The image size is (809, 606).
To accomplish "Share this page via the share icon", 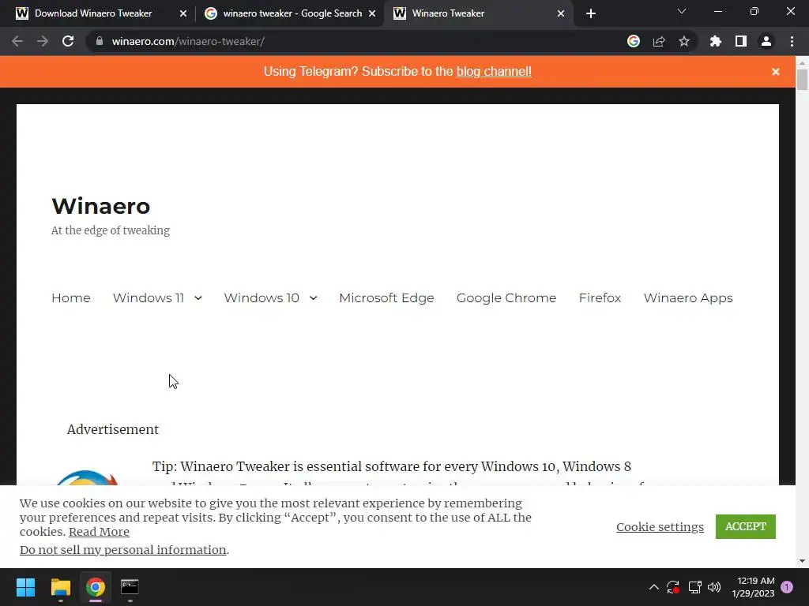I will [659, 41].
